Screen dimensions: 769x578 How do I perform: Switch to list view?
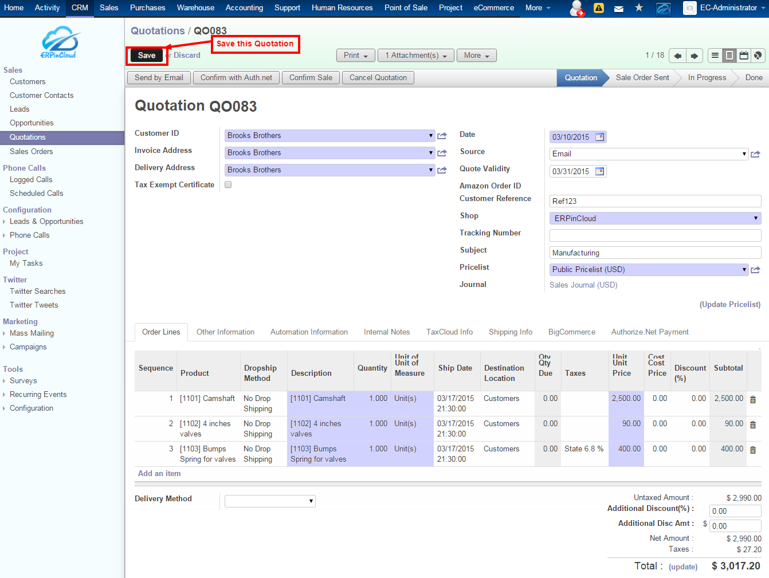pos(715,56)
